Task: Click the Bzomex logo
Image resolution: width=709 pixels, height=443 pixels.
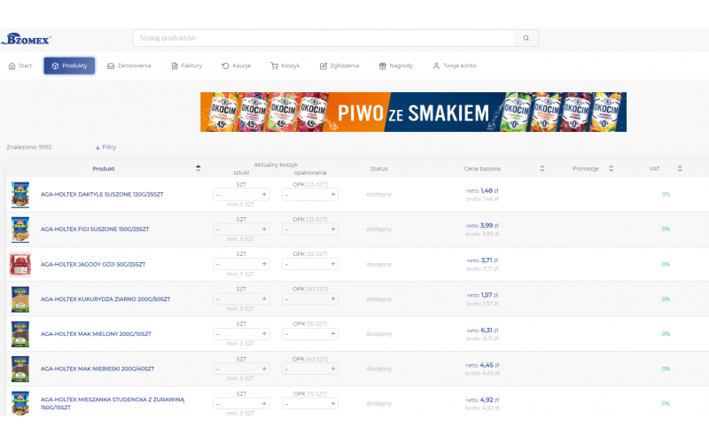Action: 27,39
